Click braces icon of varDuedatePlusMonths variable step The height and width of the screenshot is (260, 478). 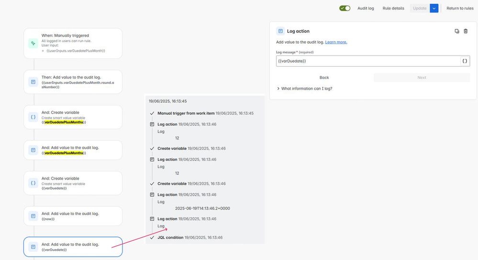33,117
